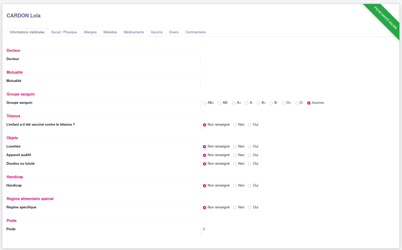Viewport: 402px width, 250px height.
Task: Choose O- as blood group
Action: (297, 103)
